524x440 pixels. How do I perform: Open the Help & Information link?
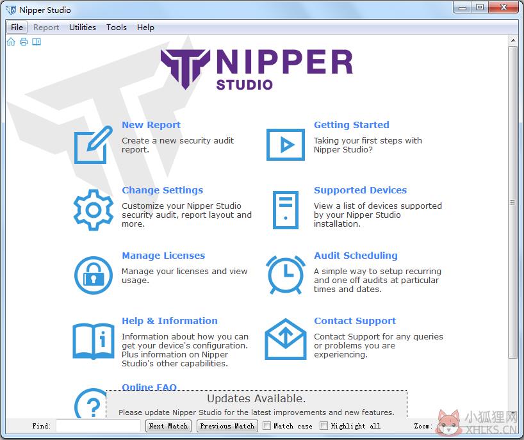pos(169,321)
